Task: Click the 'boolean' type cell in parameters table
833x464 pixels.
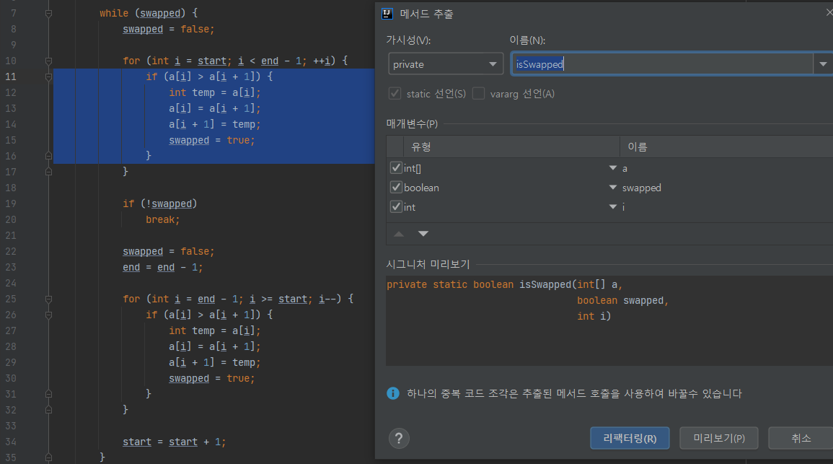Action: [421, 188]
